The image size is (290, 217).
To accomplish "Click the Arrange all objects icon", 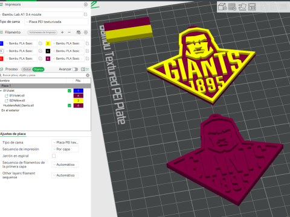I will tap(252, 7).
